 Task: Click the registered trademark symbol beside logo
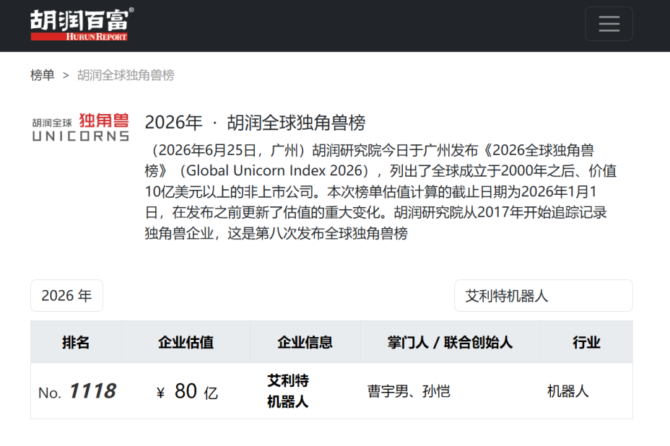tap(131, 10)
